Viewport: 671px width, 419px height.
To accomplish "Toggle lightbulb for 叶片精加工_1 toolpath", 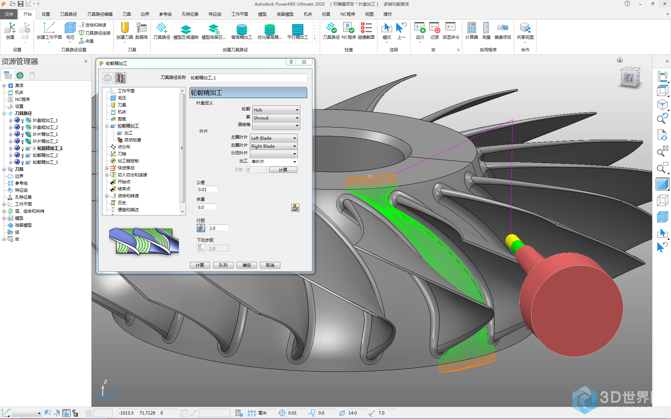I will [x=23, y=134].
